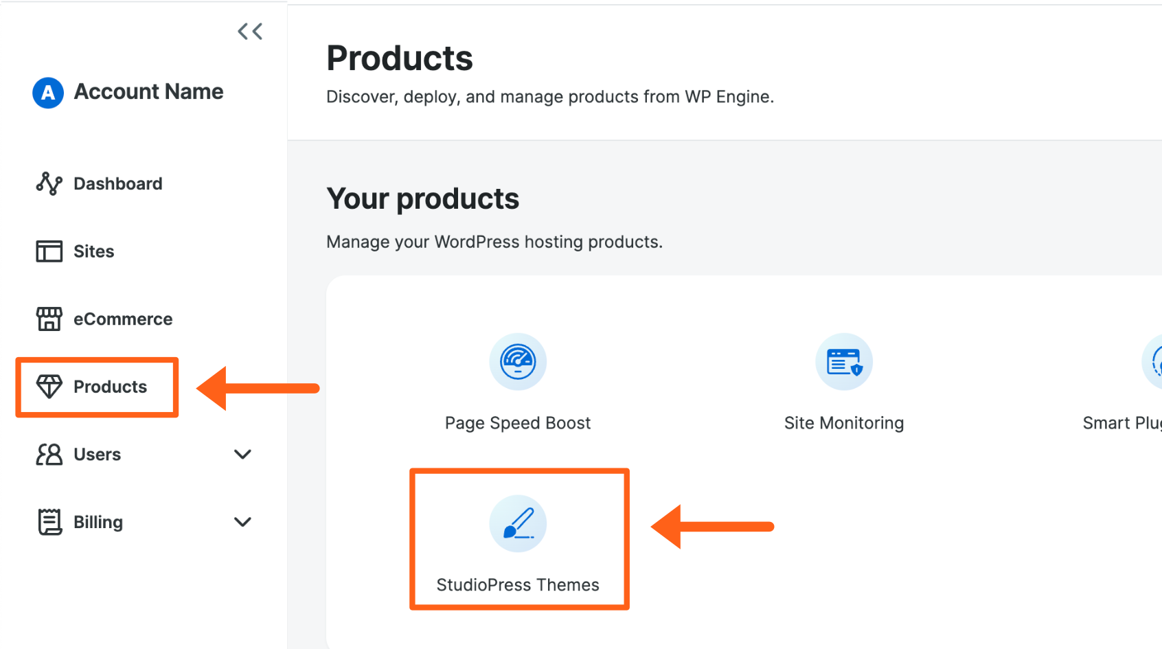Open Page Speed Boost via its speedometer icon

[517, 362]
